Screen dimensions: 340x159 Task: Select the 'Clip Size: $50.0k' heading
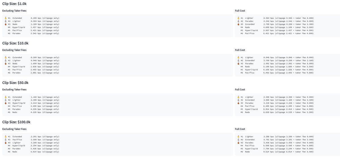point(15,83)
